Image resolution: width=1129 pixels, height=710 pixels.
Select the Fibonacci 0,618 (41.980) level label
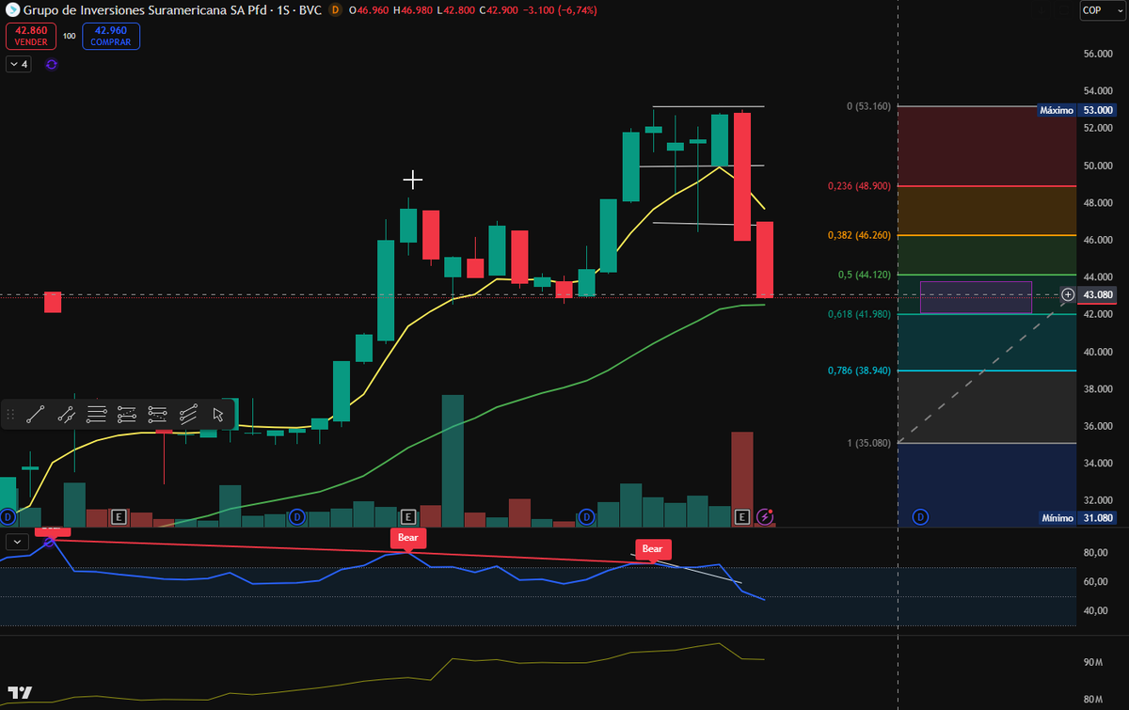pos(861,314)
